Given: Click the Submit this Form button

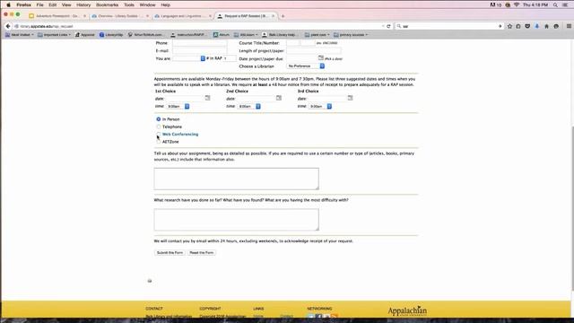Looking at the screenshot, I should click(170, 253).
